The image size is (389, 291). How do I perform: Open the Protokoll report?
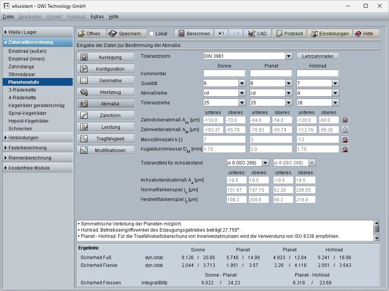pyautogui.click(x=289, y=33)
